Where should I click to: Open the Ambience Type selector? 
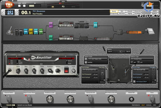click(142, 59)
